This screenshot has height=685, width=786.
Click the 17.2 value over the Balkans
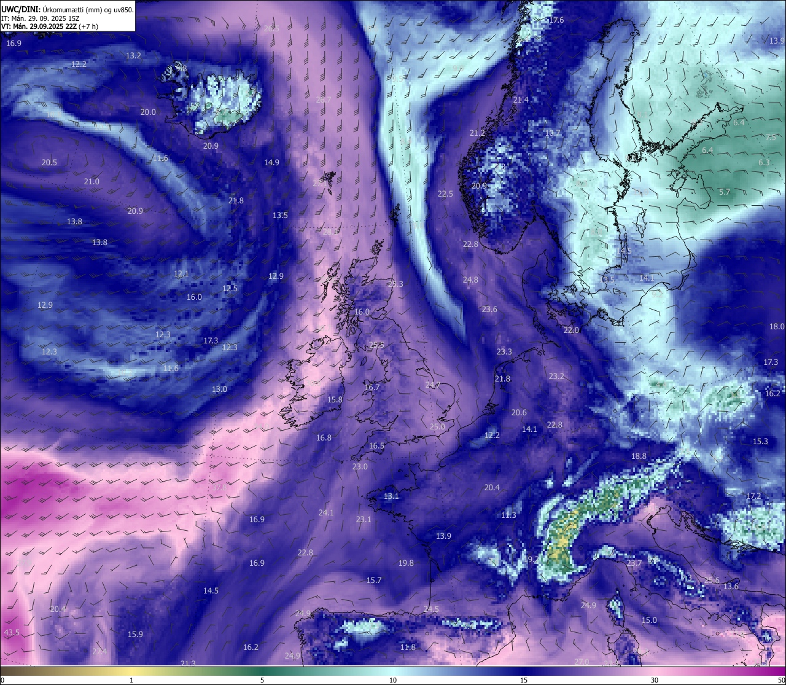point(753,496)
